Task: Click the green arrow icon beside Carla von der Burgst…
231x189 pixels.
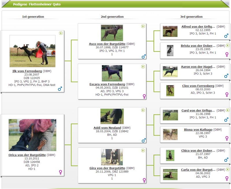Action: pyautogui.click(x=228, y=169)
